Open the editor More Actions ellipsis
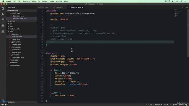 click(x=187, y=7)
